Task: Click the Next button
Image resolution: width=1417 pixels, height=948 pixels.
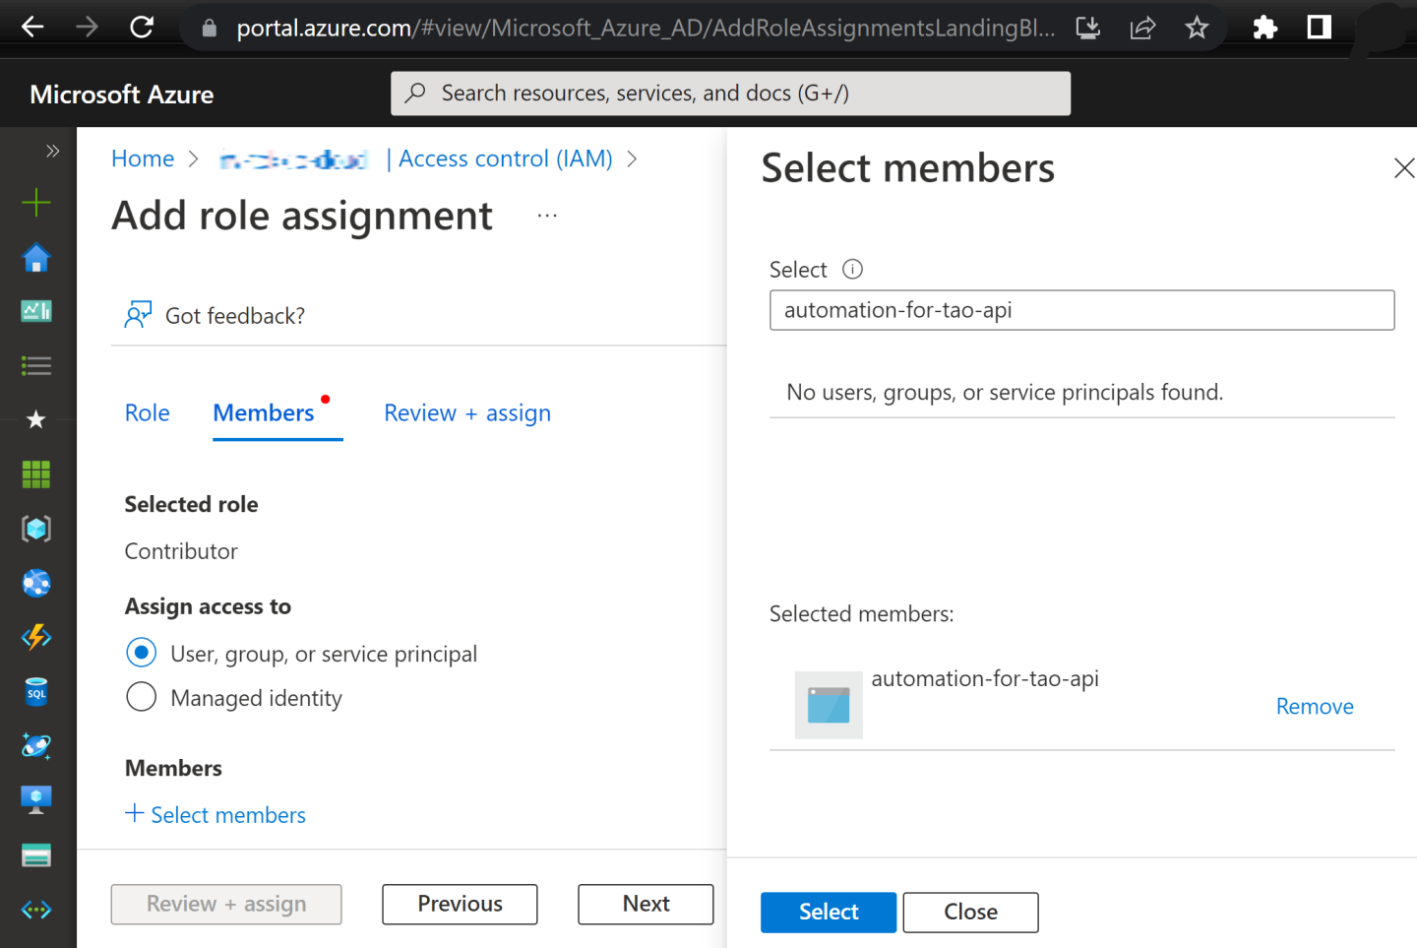Action: pyautogui.click(x=646, y=904)
